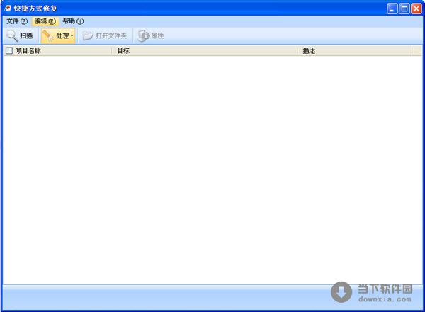Image resolution: width=425 pixels, height=312 pixels.
Task: Close the 快捷方式修复 window
Action: [416, 9]
